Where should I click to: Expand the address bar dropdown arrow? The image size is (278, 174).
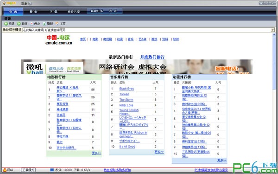pos(273,30)
